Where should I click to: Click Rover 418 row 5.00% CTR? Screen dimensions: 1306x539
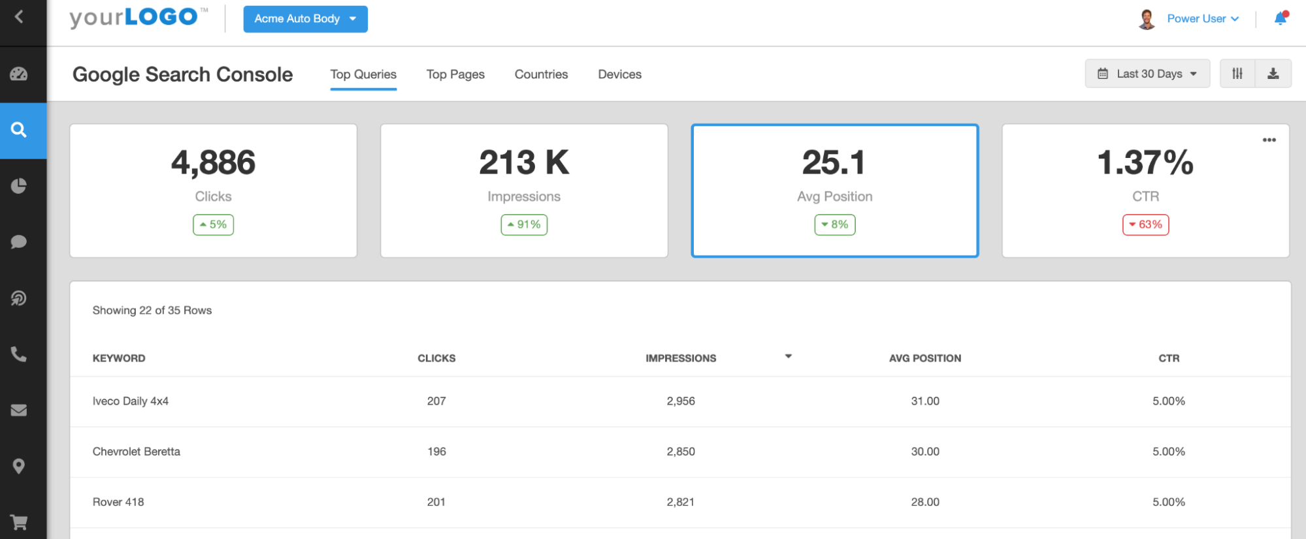coord(1169,502)
